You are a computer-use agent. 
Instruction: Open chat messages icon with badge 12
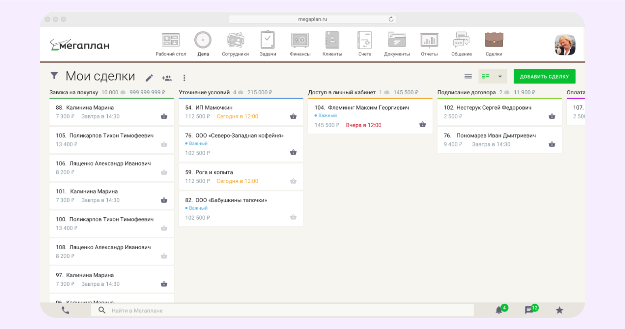pos(529,310)
